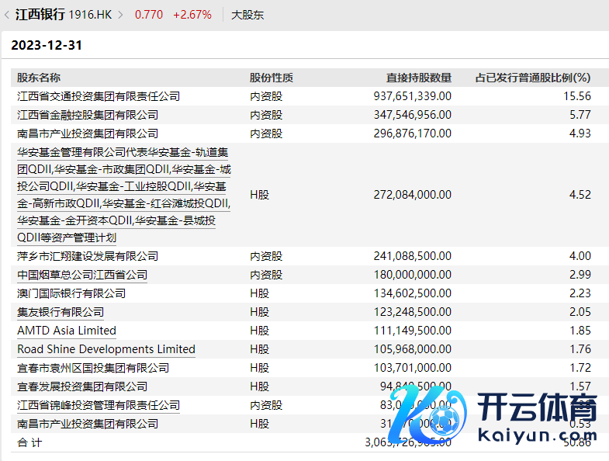This screenshot has height=461, width=609.
Task: Click the 合计 total row label
Action: coord(30,442)
